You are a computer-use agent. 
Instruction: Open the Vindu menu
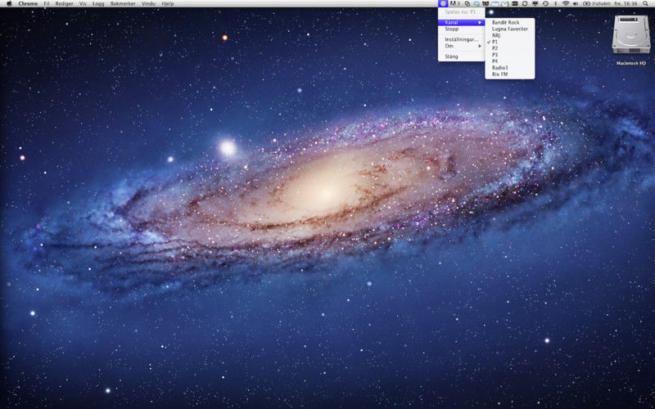pos(149,3)
